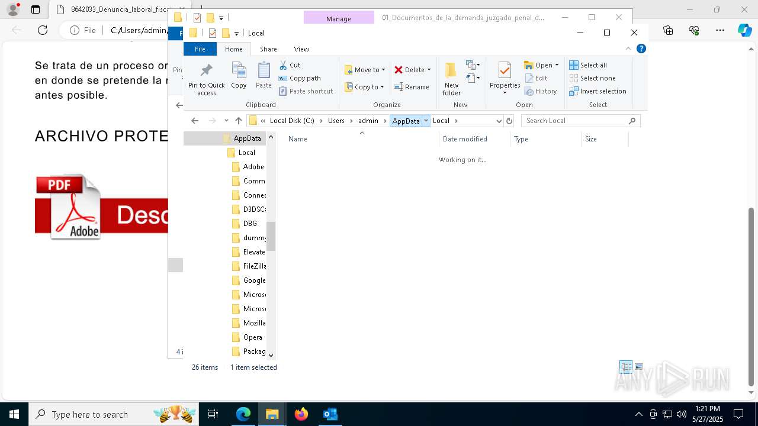Open Explorer Help question mark icon
The height and width of the screenshot is (426, 758).
641,49
